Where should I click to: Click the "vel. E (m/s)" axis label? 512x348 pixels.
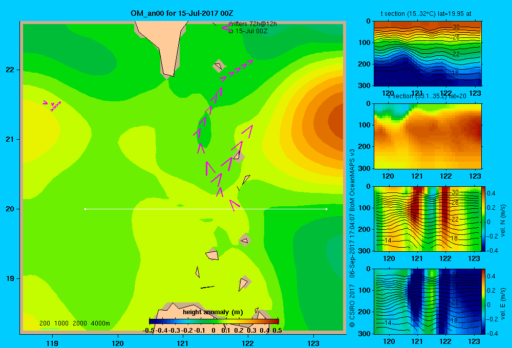503,303
